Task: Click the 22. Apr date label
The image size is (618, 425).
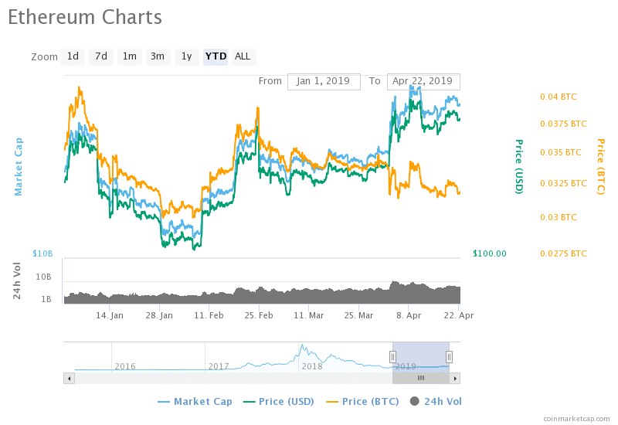Action: tap(459, 315)
